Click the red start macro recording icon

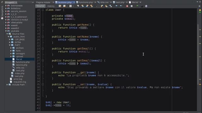(x=127, y=6)
